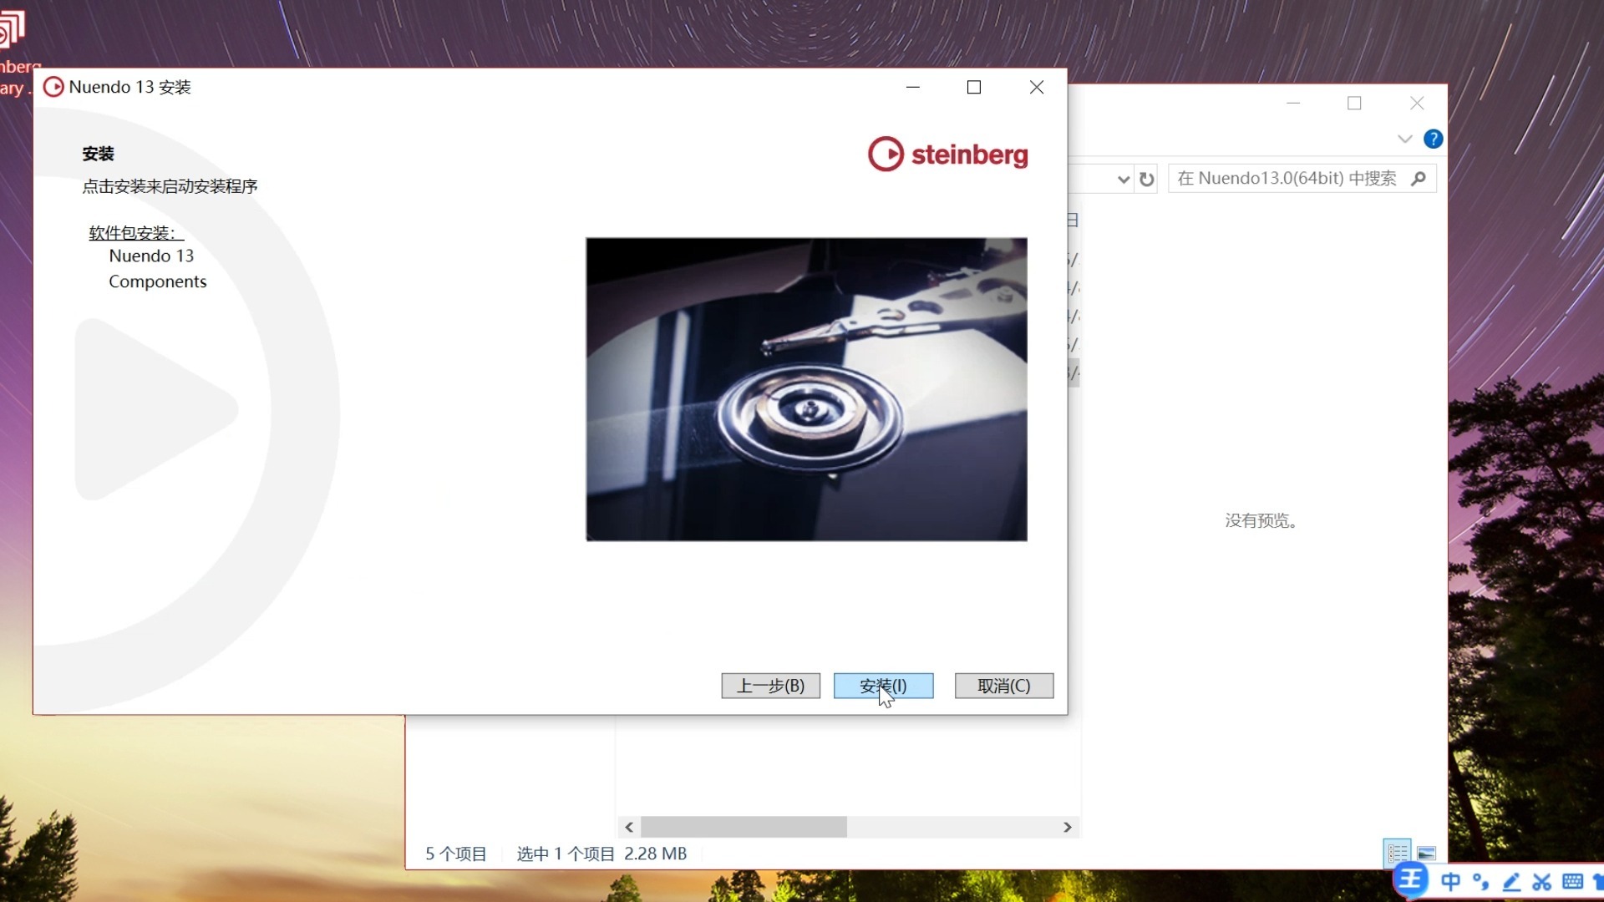Click the Explorer horizontal scrollbar thumb

744,827
